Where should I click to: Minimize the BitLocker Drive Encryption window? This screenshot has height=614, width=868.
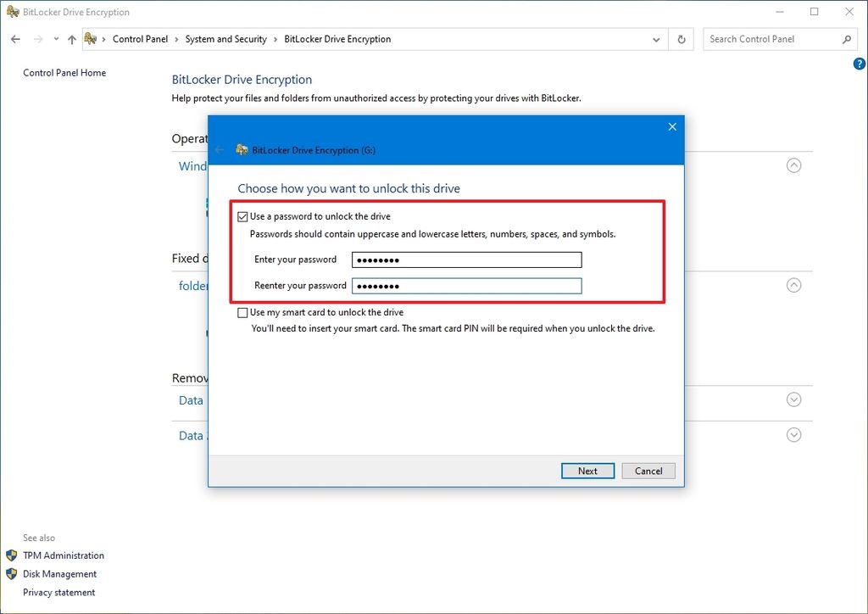tap(780, 12)
